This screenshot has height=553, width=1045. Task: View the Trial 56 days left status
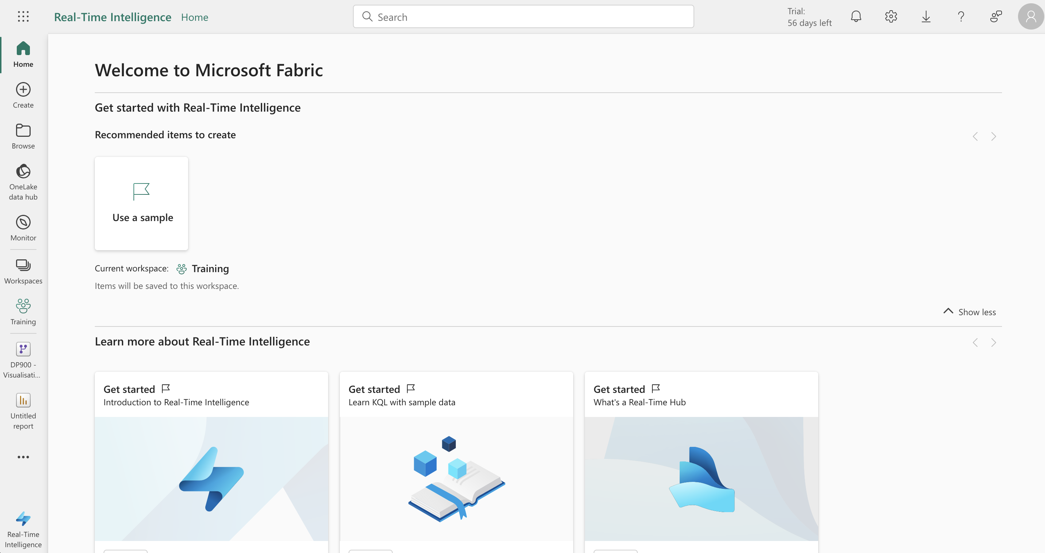pyautogui.click(x=809, y=17)
